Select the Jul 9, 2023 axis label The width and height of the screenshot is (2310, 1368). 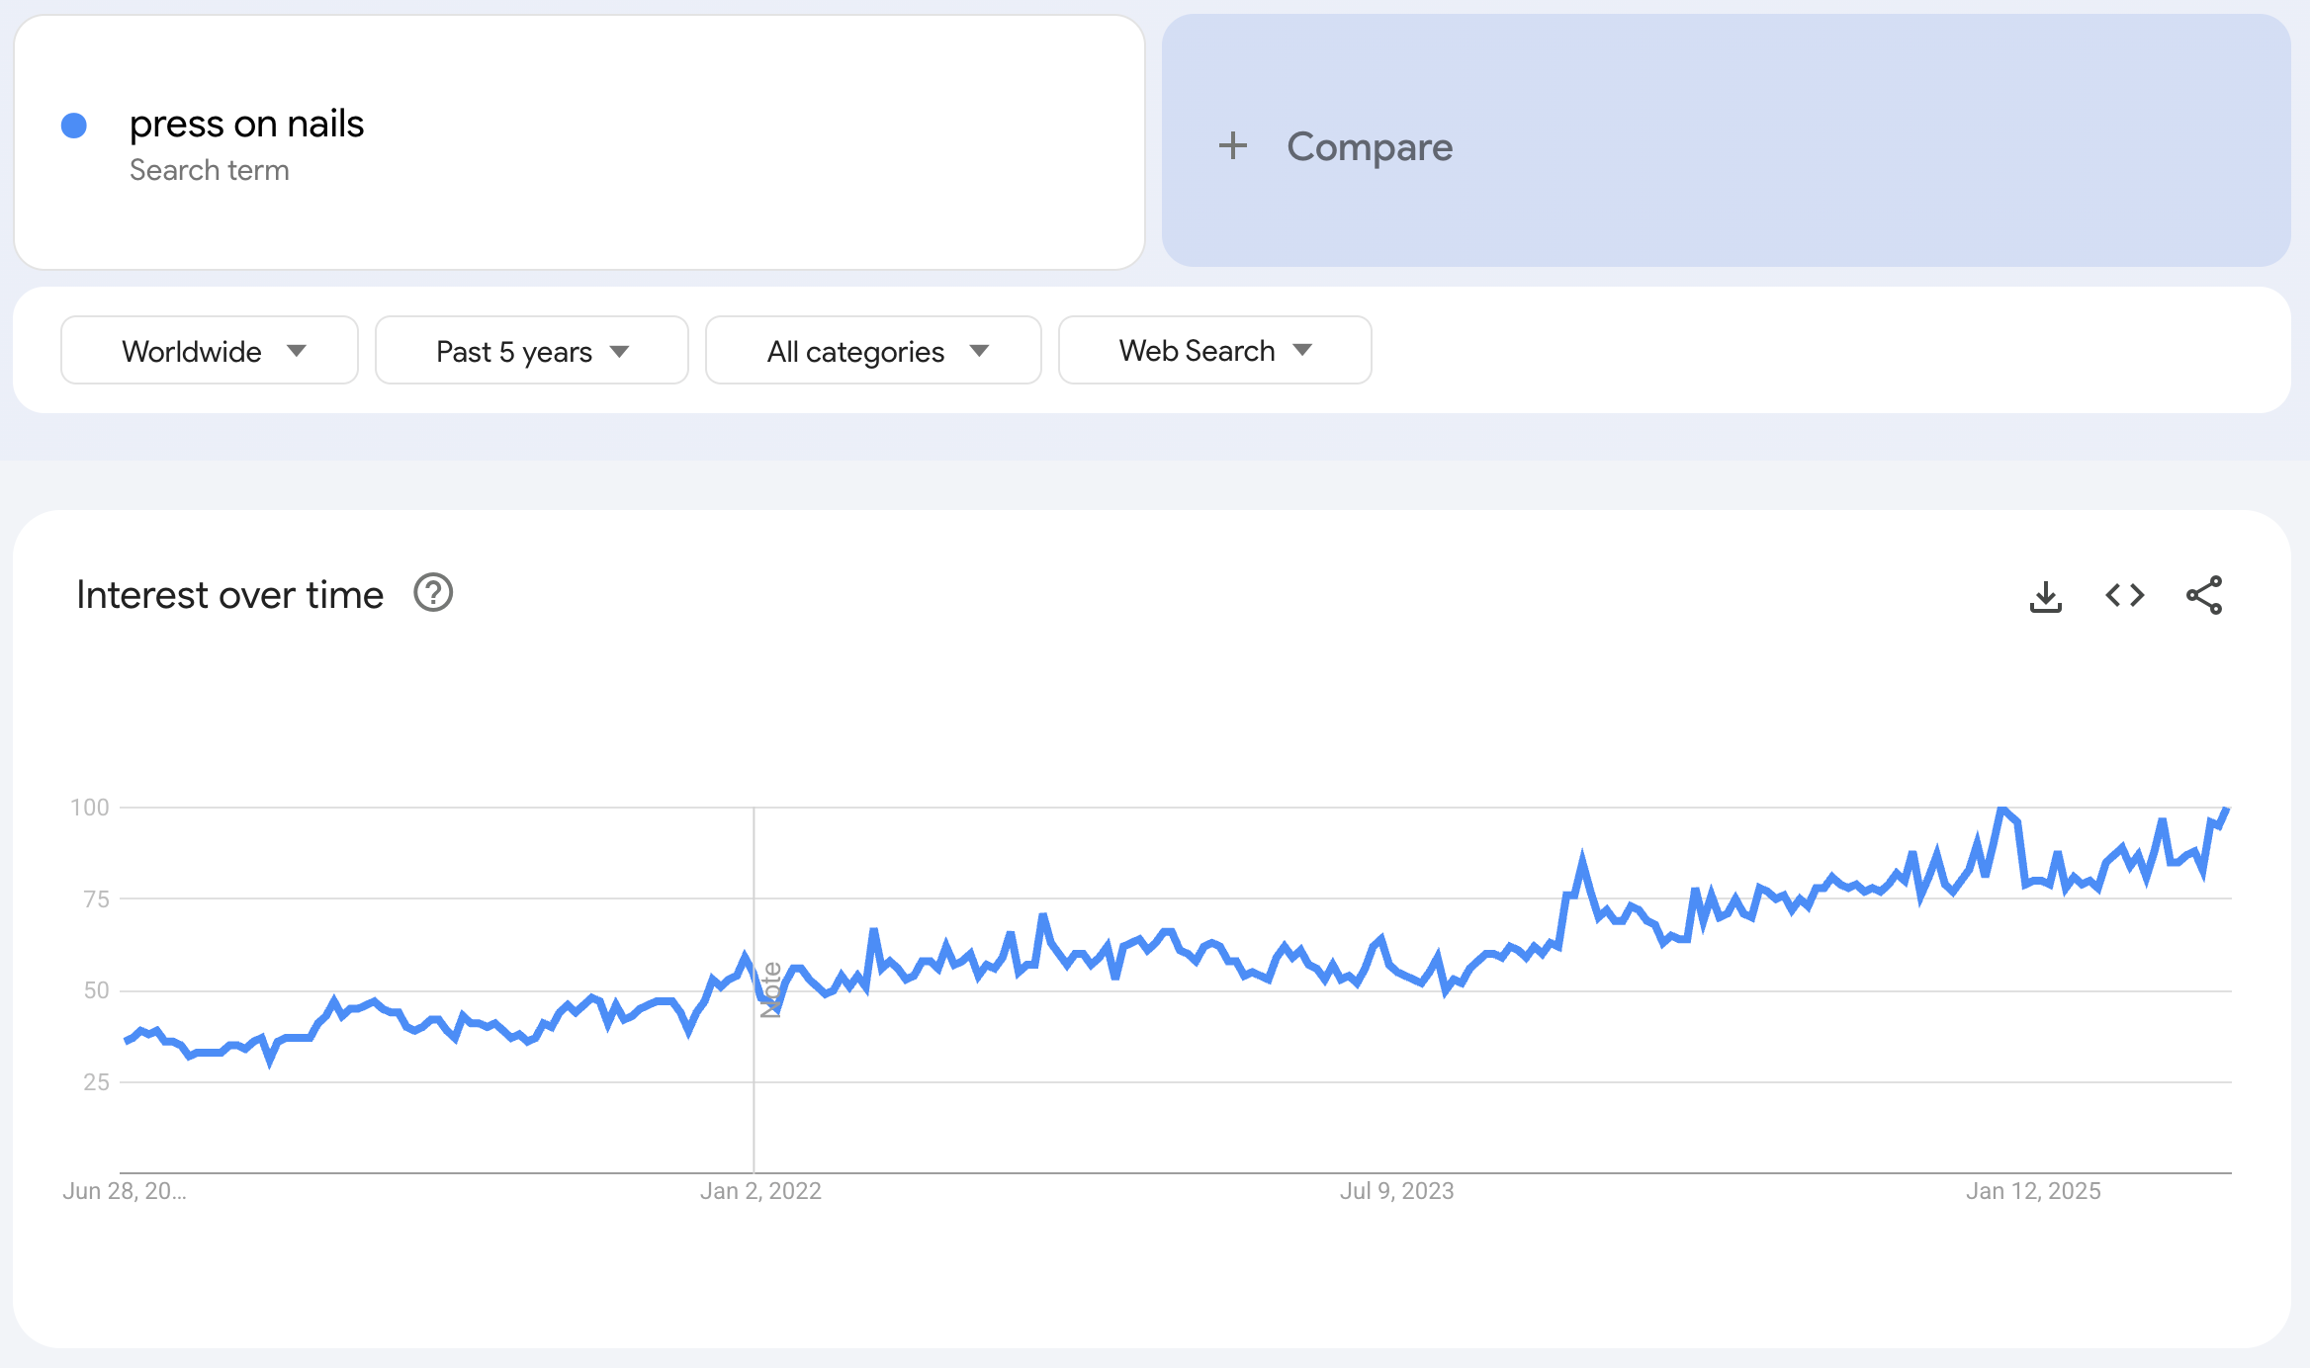point(1396,1191)
